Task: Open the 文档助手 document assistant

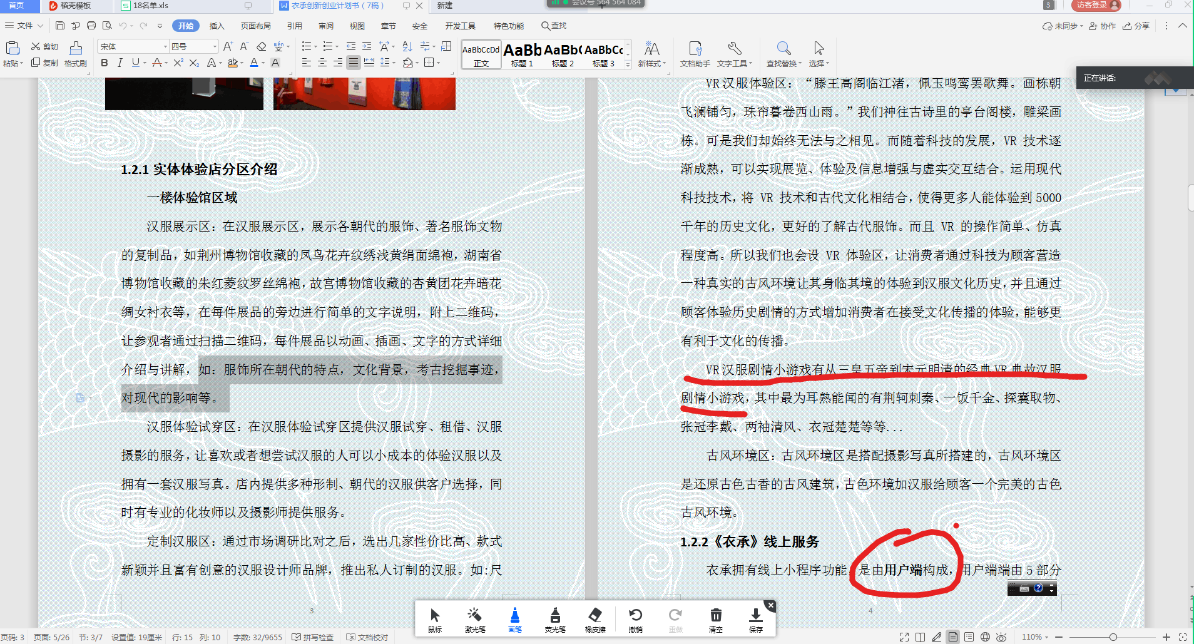Action: tap(694, 54)
